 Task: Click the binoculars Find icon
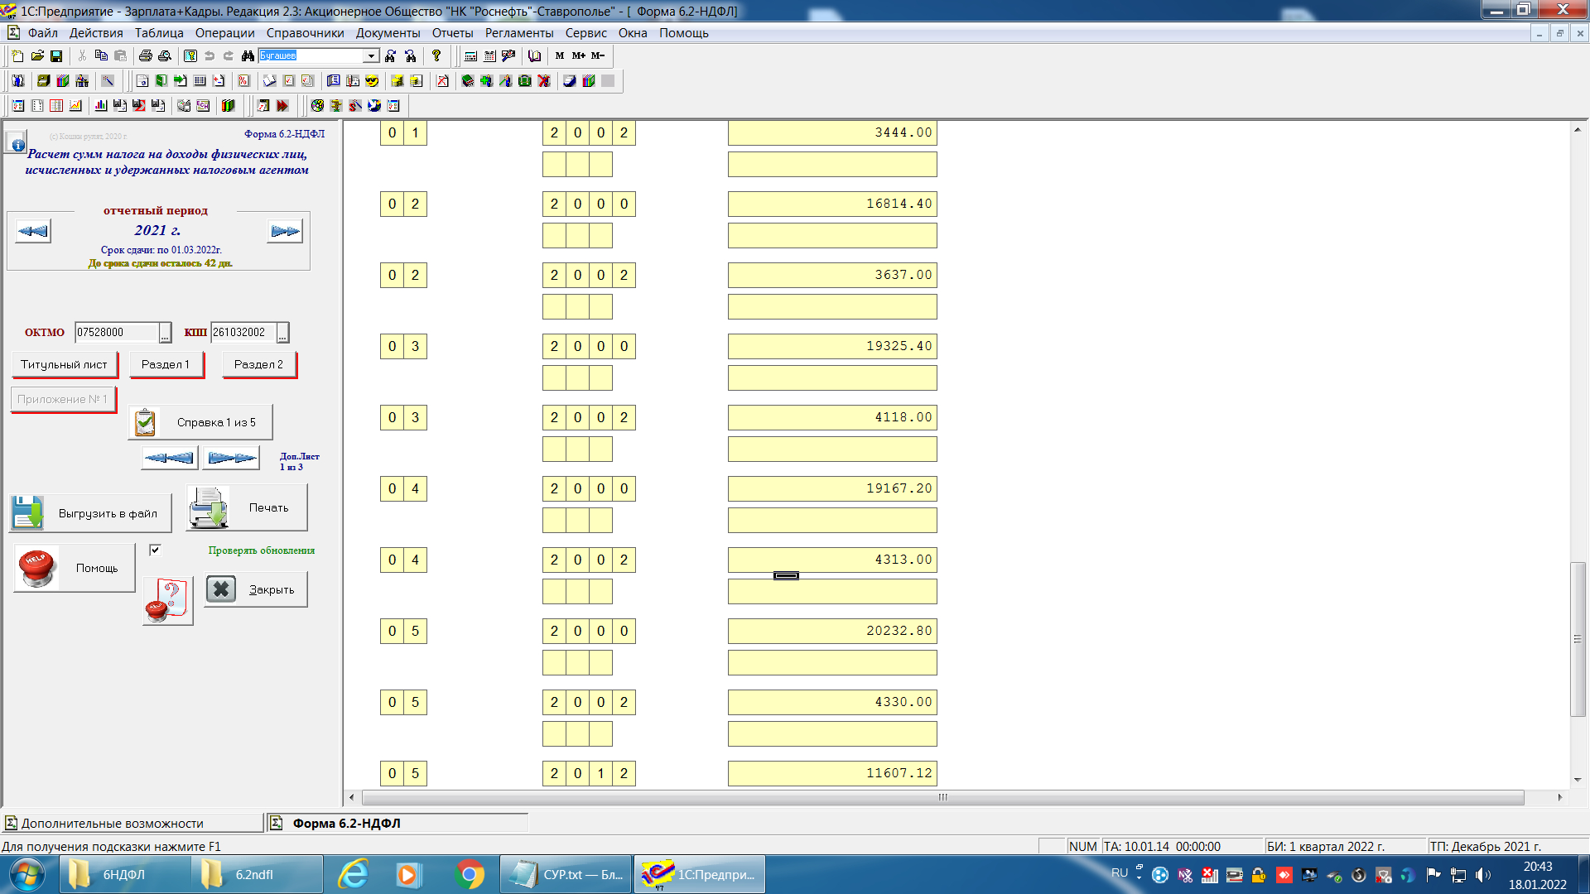coord(248,56)
